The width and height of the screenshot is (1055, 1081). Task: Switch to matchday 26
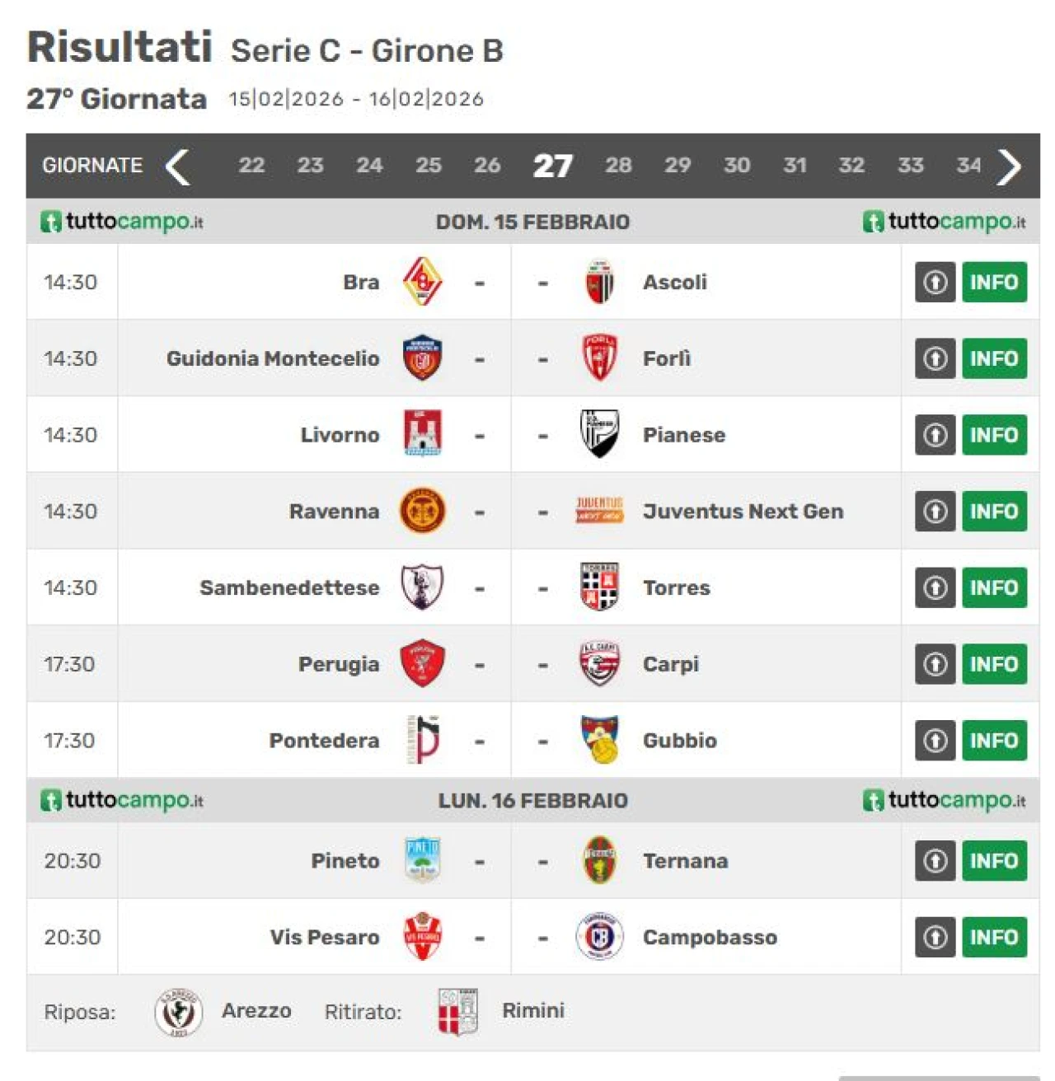tap(487, 166)
